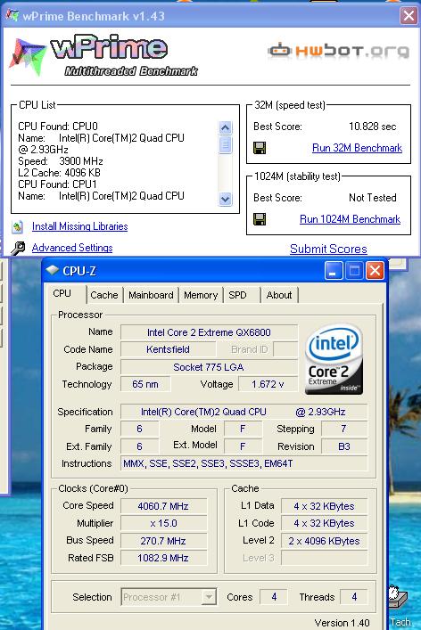Click the Name field Intel Core 2 Extreme QX6800
Screen dimensions: 421x630
[209, 332]
